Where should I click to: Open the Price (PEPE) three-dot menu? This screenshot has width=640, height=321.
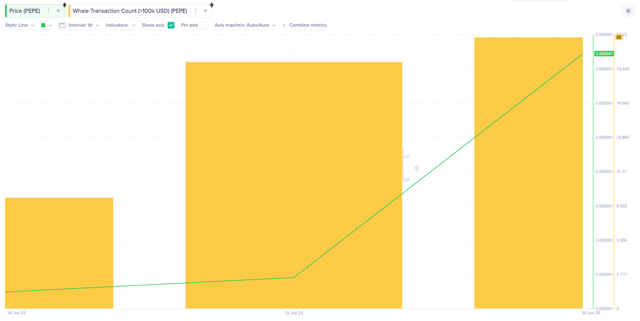(x=49, y=11)
